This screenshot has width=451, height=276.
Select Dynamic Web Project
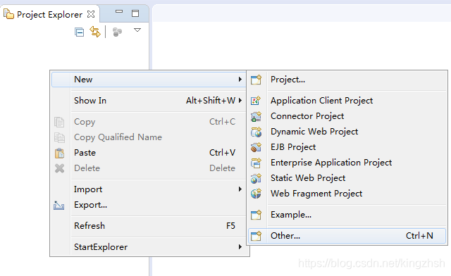pos(347,132)
